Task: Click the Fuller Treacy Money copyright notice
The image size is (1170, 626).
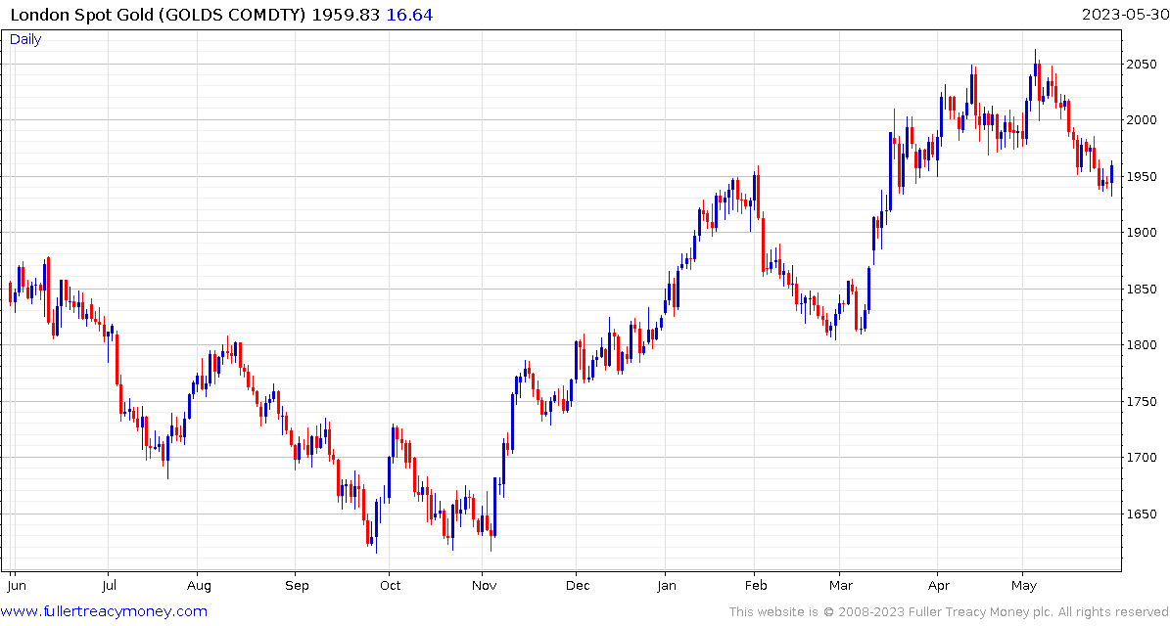Action: point(948,612)
